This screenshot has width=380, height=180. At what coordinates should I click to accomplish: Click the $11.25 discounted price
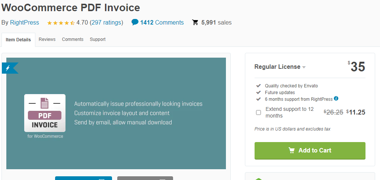click(356, 112)
